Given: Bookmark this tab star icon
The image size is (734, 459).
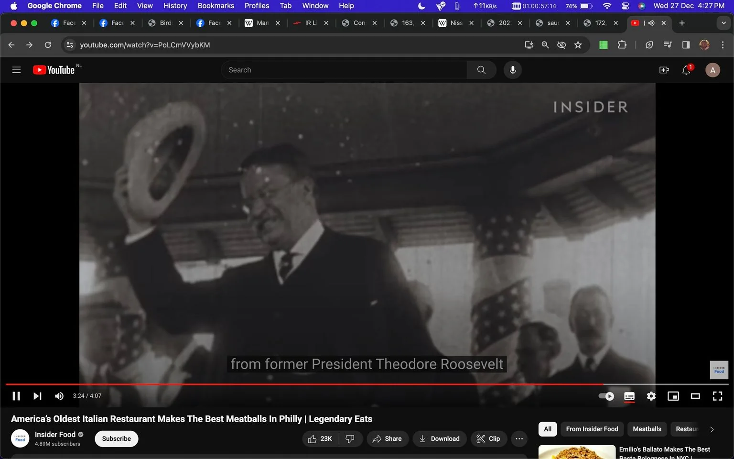Looking at the screenshot, I should (578, 45).
